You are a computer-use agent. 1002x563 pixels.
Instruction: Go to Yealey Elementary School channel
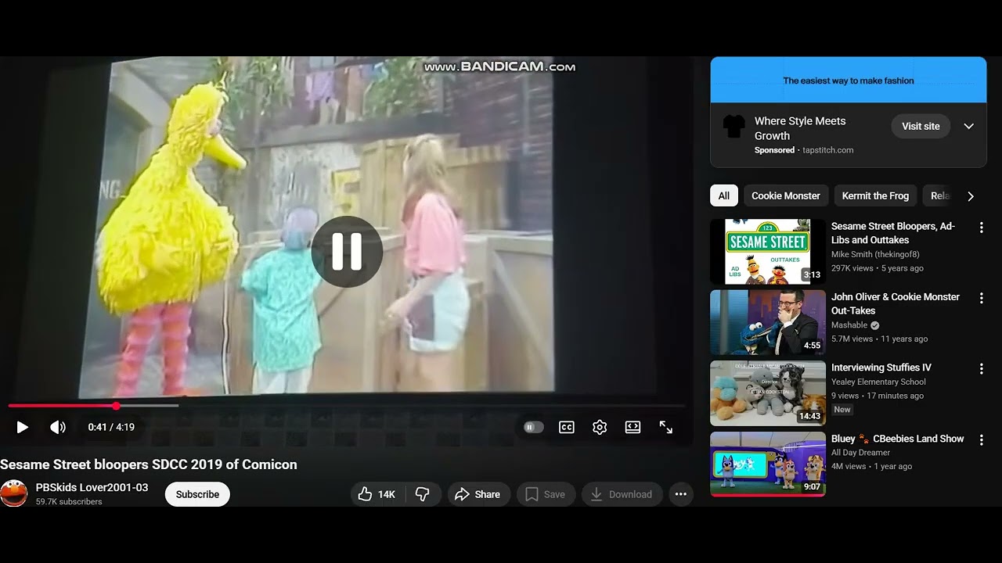point(878,382)
